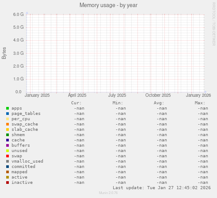
Task: Click the committed Cur '-nan' value
Action: pos(79,167)
